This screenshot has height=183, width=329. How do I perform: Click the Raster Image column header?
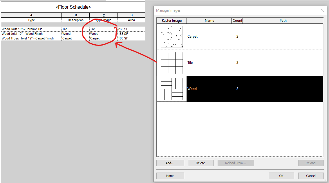coord(171,21)
